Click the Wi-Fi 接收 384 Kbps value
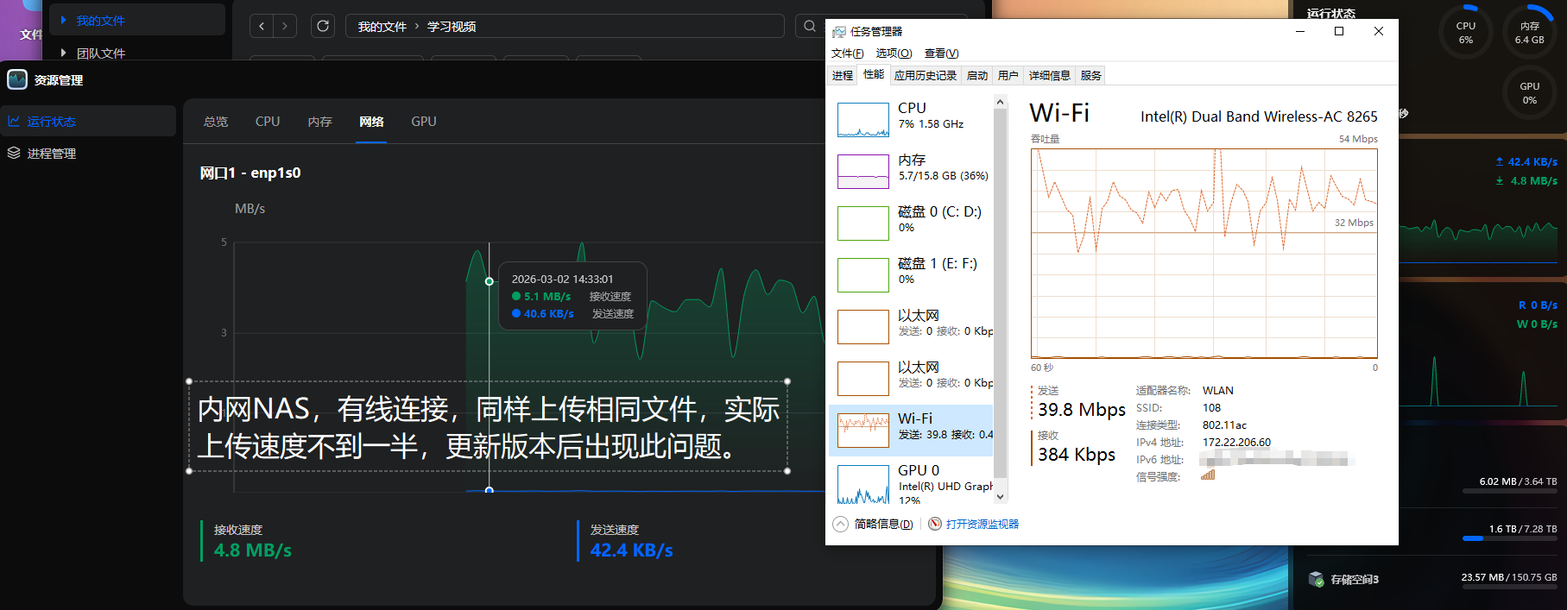This screenshot has width=1567, height=610. 1077,455
